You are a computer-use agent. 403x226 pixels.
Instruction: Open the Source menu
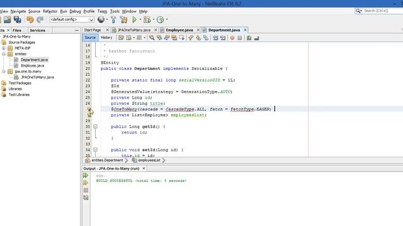point(34,11)
